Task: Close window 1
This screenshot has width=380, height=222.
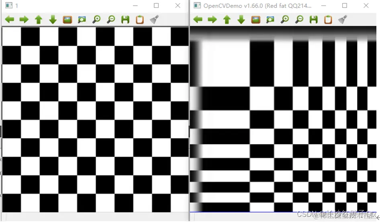Action: tap(178, 5)
